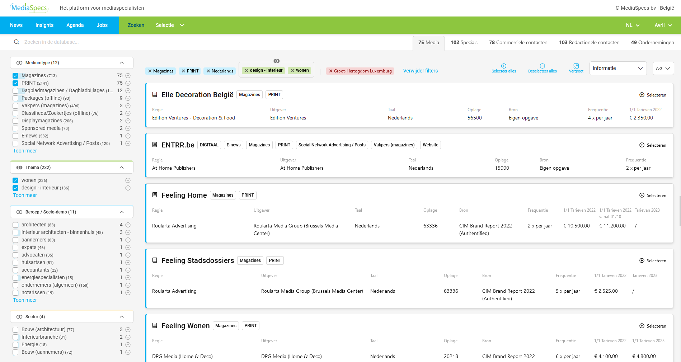The image size is (681, 362).
Task: Select the Elle Decoration België result
Action: (653, 95)
